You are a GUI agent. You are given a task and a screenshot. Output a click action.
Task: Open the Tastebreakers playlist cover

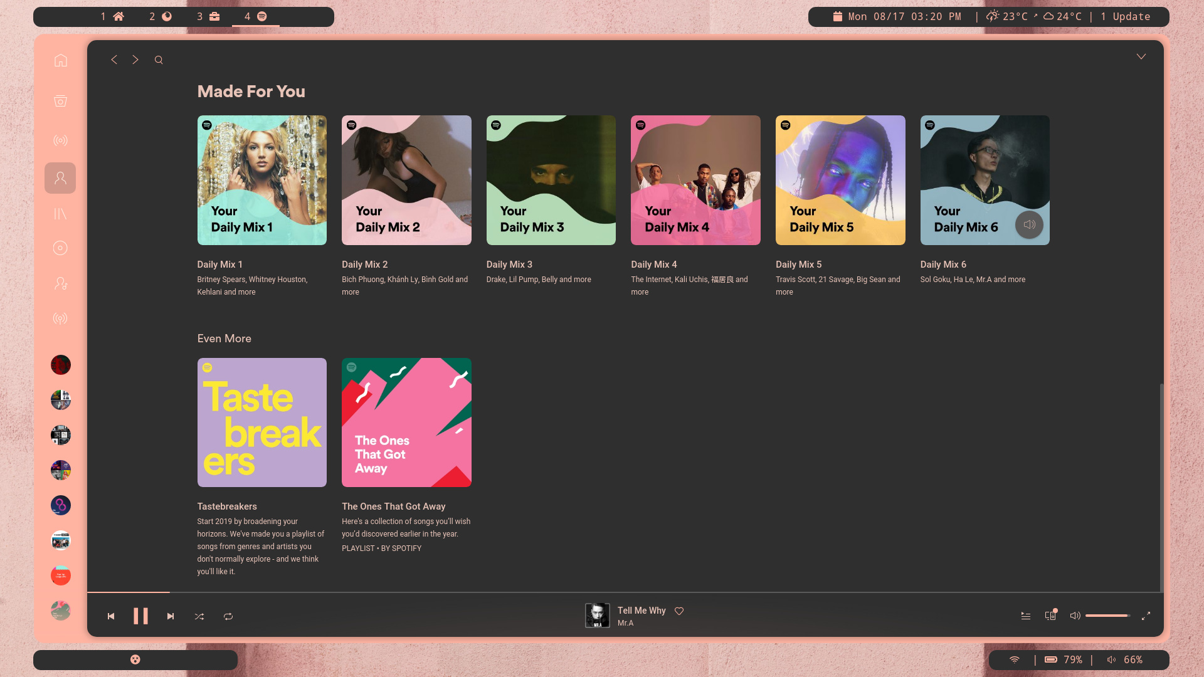click(x=262, y=422)
